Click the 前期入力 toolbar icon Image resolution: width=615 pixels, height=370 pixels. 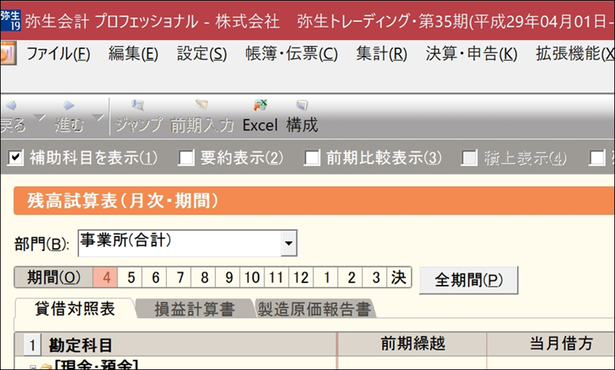click(201, 105)
